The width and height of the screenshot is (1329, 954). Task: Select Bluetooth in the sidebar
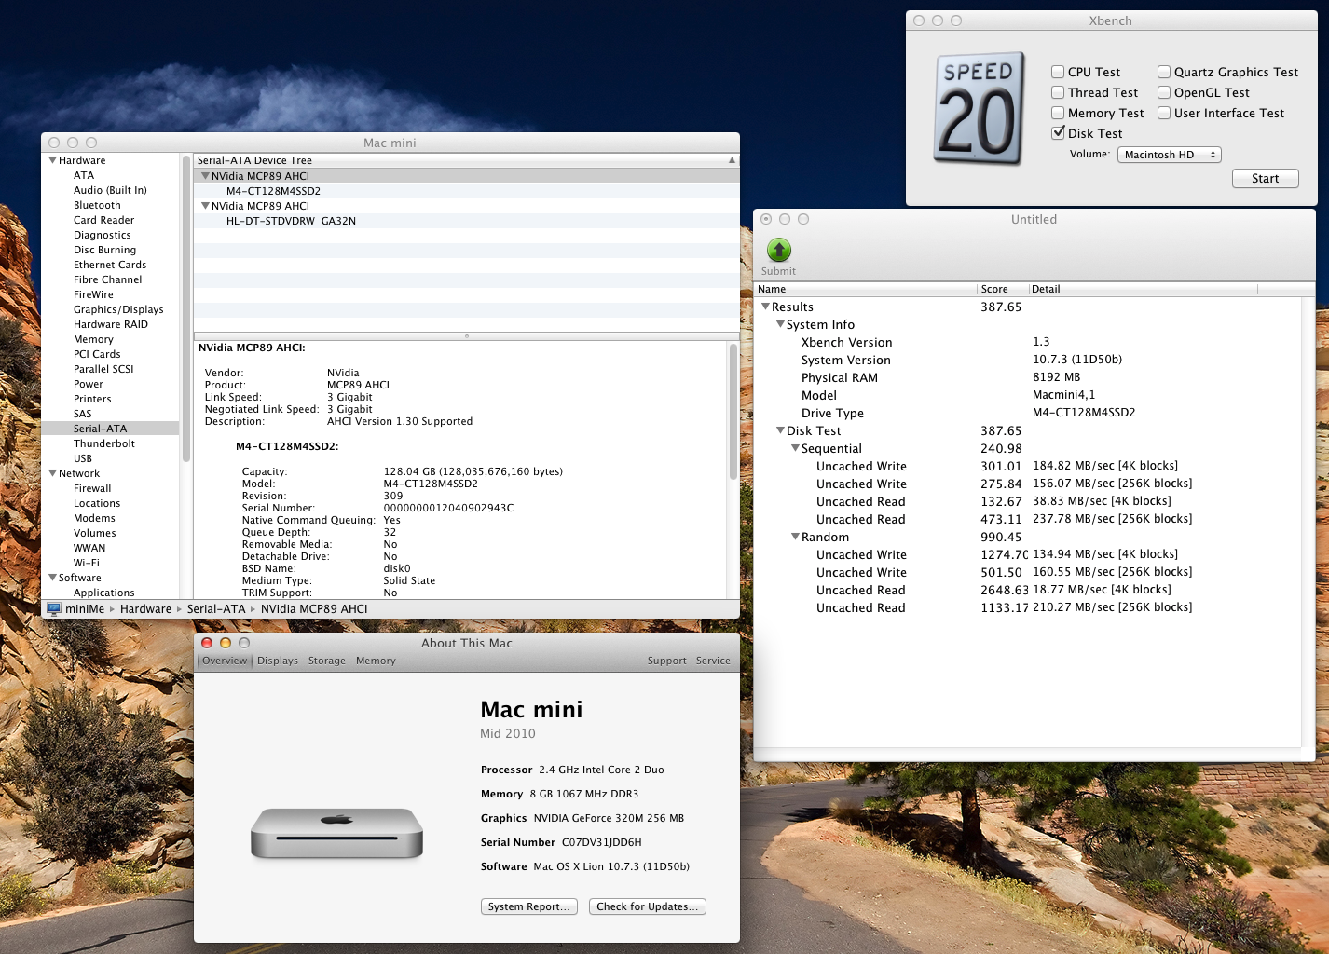click(x=97, y=205)
